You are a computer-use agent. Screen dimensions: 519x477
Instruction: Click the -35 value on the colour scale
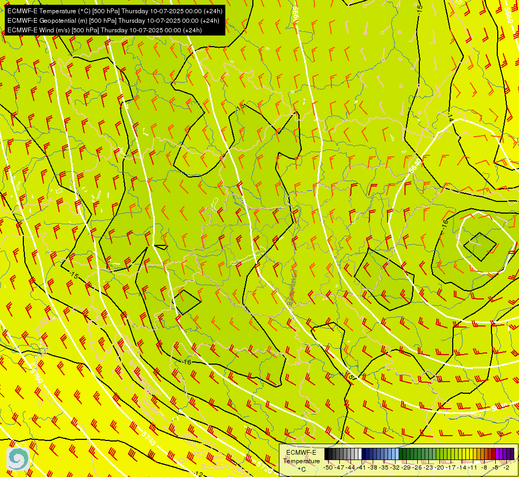(x=384, y=468)
